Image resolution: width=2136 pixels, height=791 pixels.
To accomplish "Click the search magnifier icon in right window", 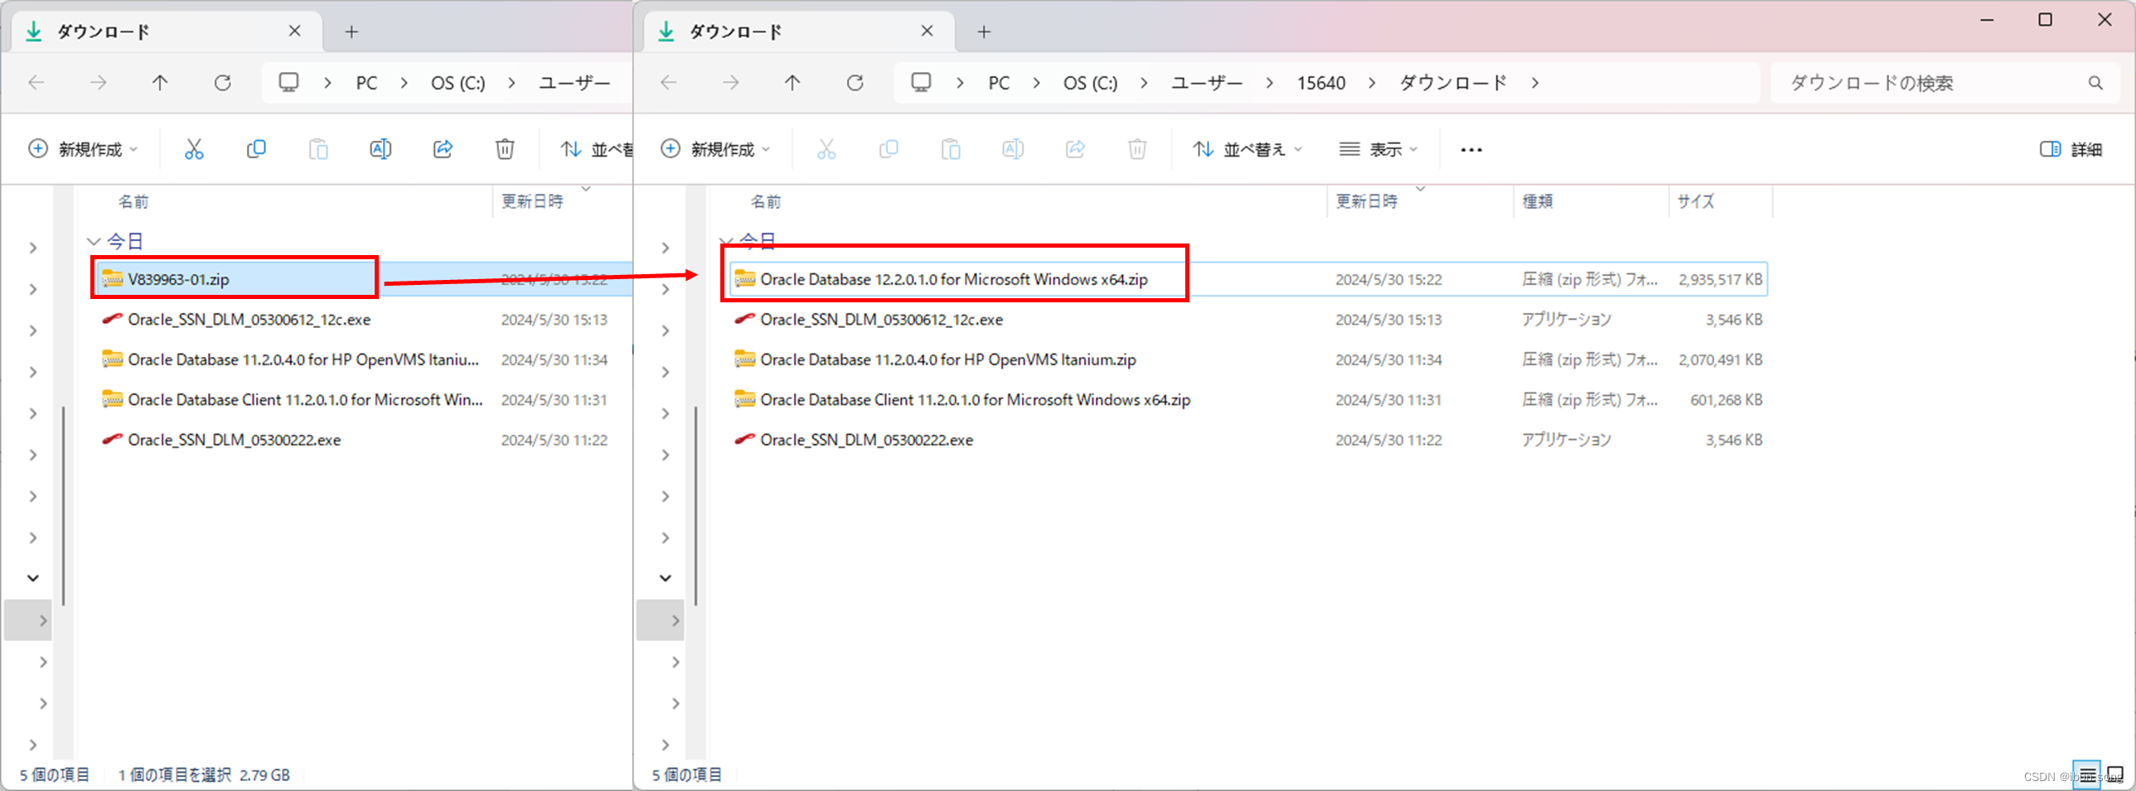I will tap(2095, 83).
